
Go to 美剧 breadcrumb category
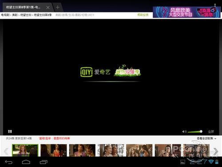[15, 15]
